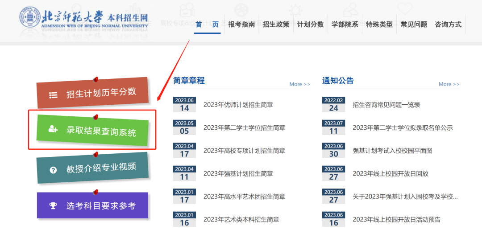Open 选考科目要求参考 button
Screen dimensions: 482x238
click(92, 205)
